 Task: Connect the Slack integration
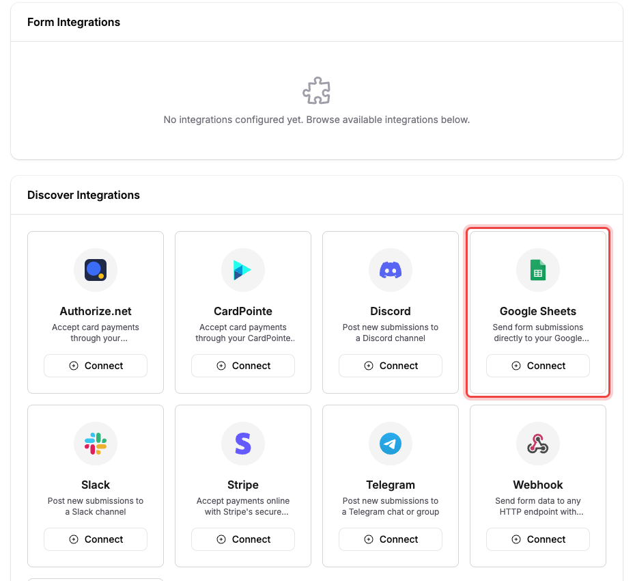(96, 539)
